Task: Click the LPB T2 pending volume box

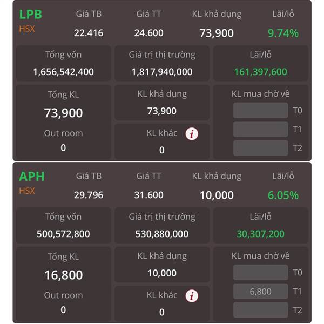Action: pos(261,148)
